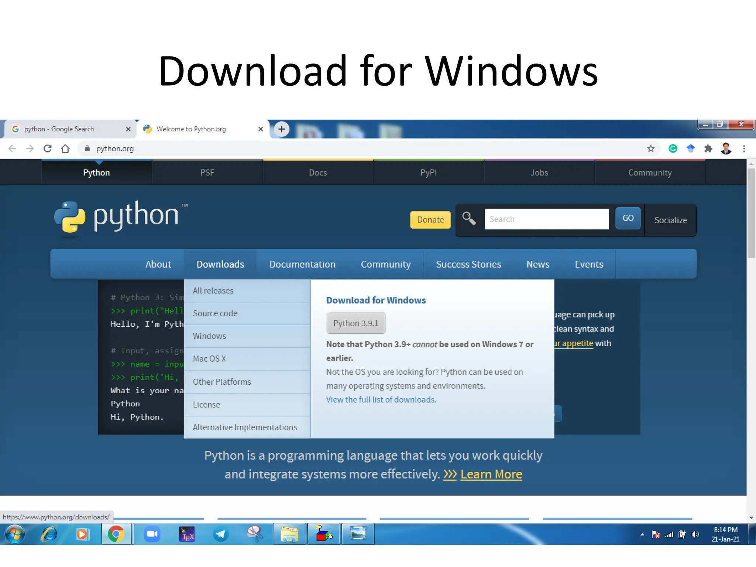756x567 pixels.
Task: Close the Welcome to Python.org tab
Action: click(261, 129)
